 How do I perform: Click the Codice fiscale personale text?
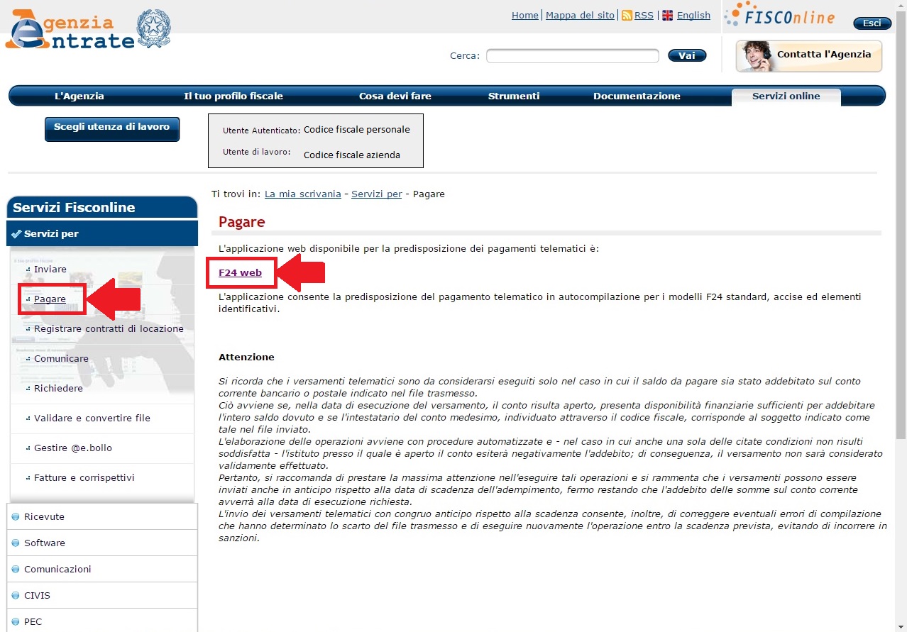pos(357,130)
